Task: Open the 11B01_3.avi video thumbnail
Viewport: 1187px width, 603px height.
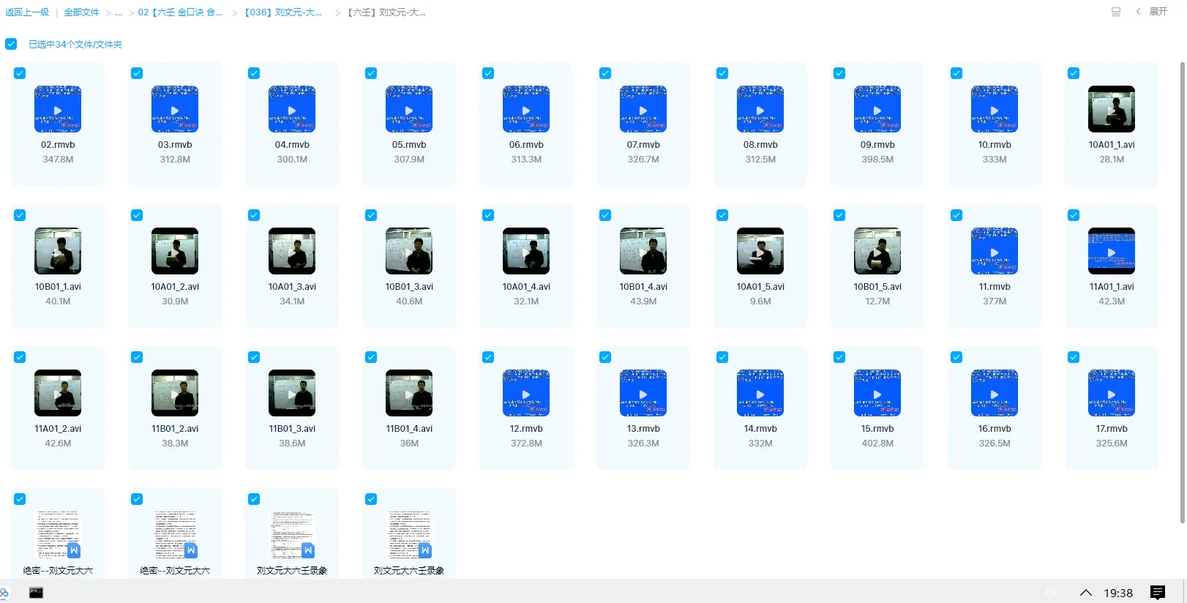Action: (292, 393)
